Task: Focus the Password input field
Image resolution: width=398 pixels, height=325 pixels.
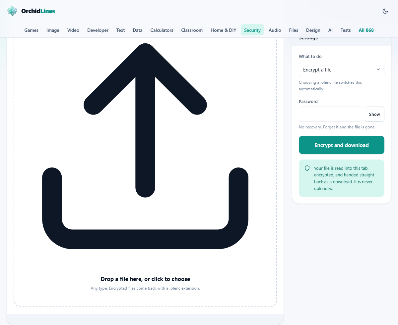Action: [x=330, y=114]
